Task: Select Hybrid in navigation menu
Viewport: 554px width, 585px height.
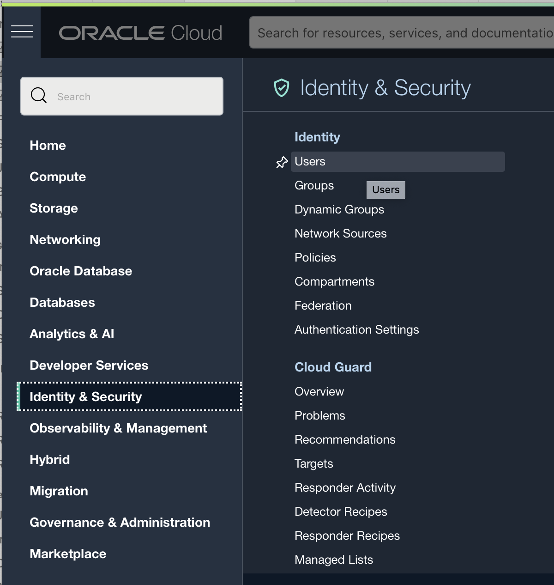Action: tap(50, 459)
